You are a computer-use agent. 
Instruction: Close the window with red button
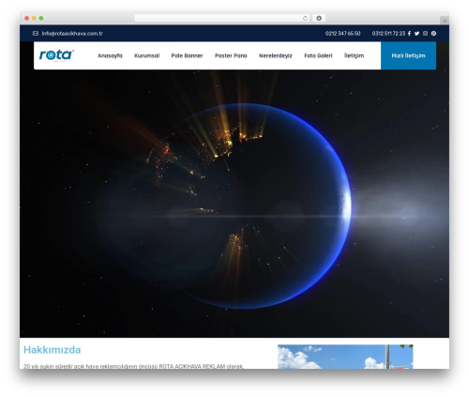click(x=27, y=19)
